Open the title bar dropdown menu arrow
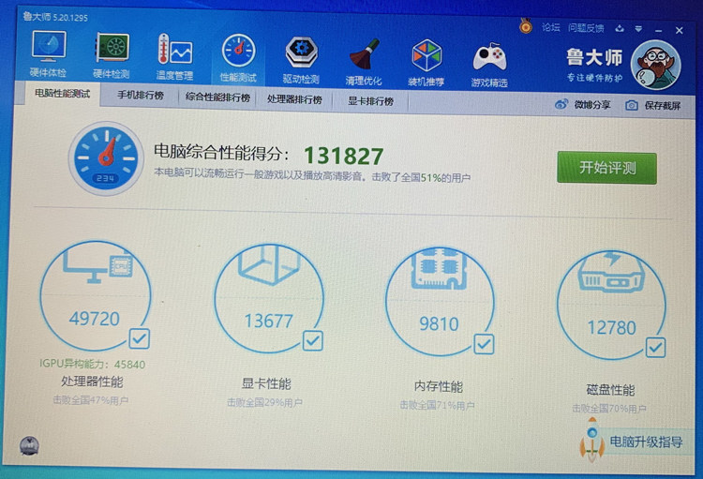Screen dimensions: 703x479 point(638,29)
